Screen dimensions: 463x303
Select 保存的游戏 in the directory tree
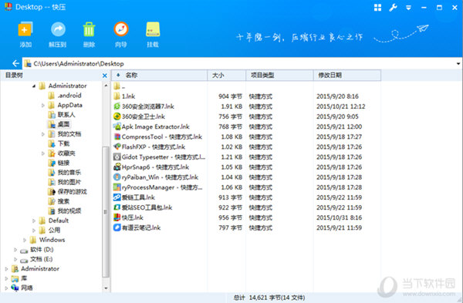(72, 192)
